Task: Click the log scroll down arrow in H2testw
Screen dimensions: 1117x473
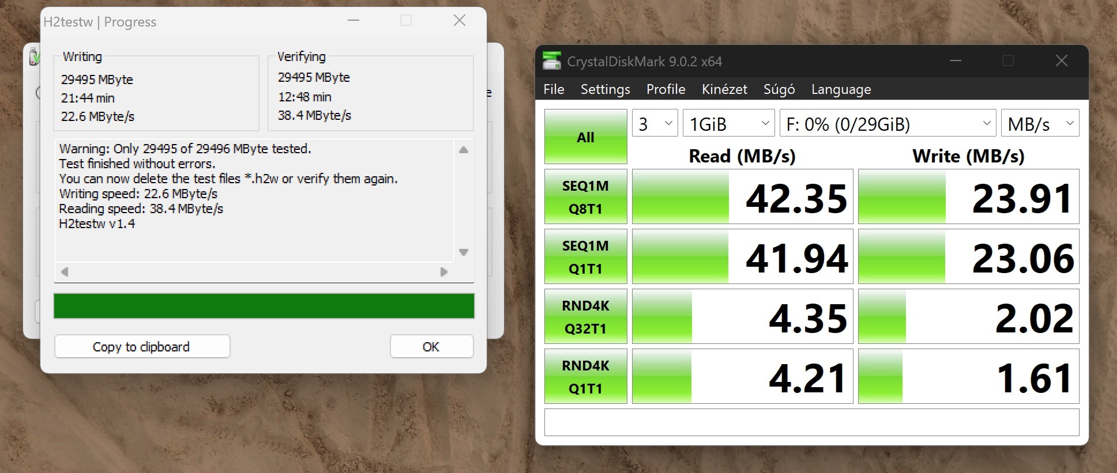Action: 464,252
